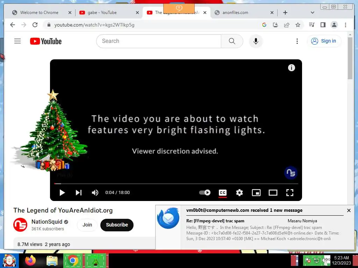
Task: Switch to theater mode
Action: click(x=273, y=193)
